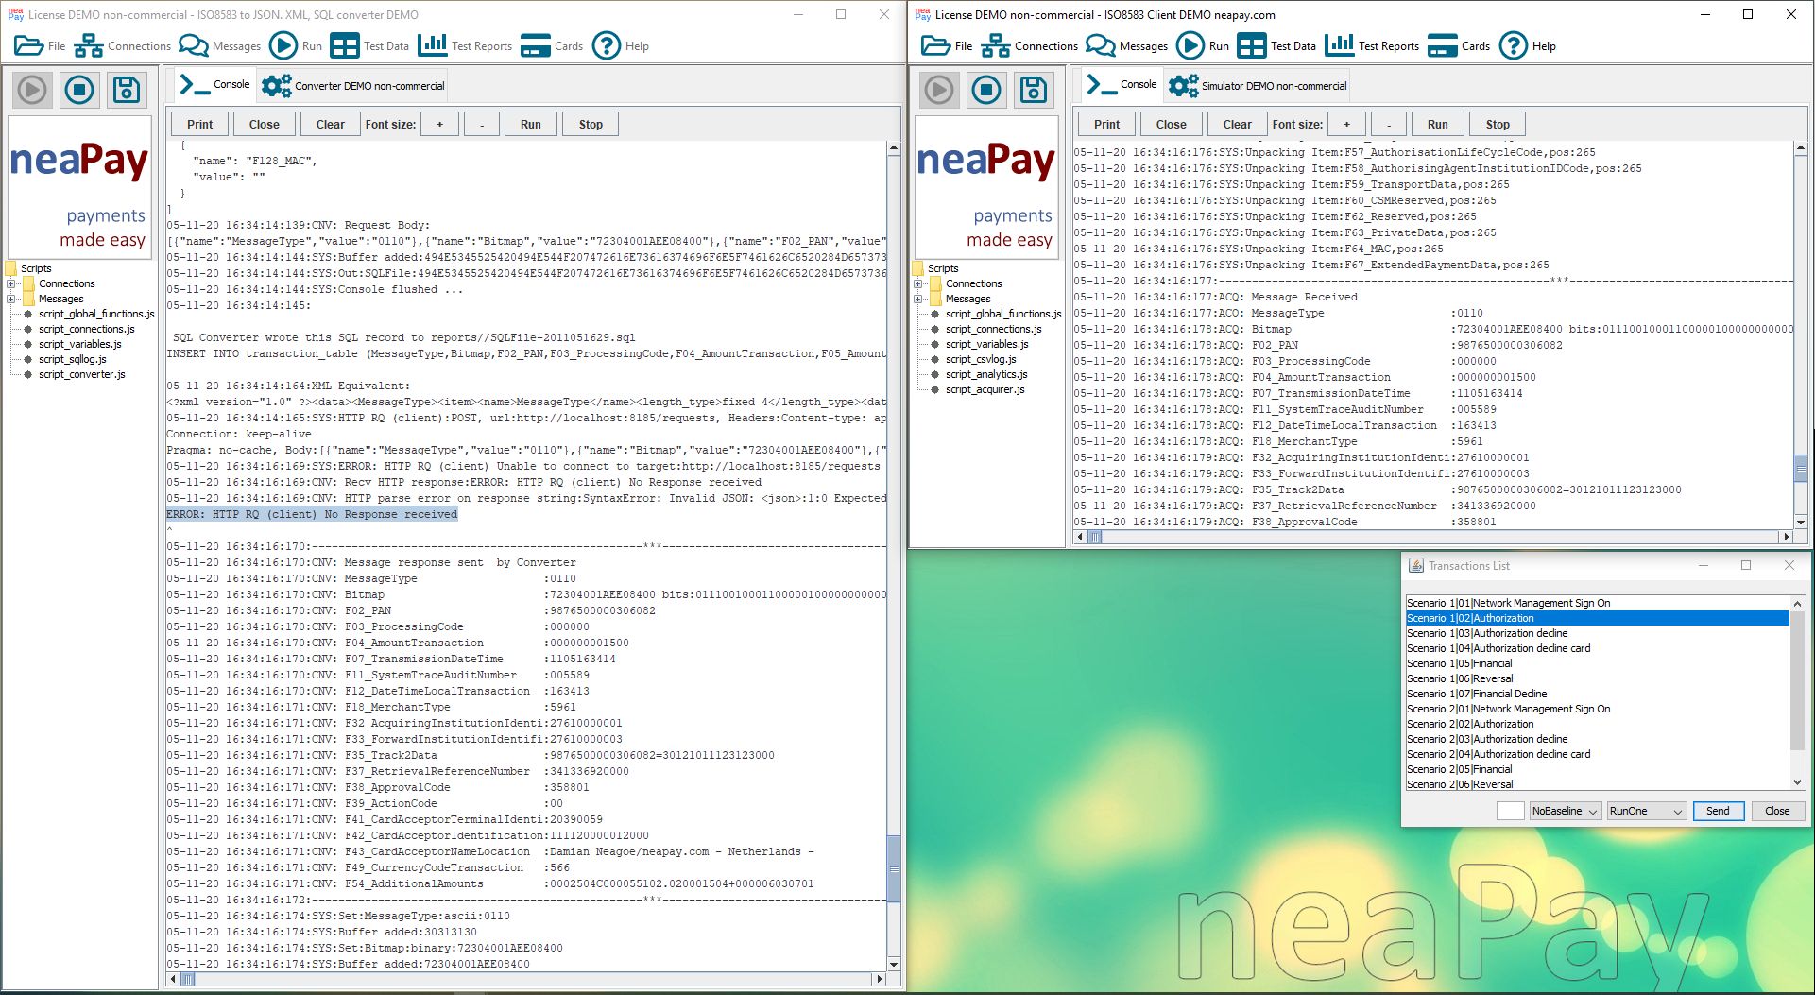
Task: Open Test Reports in converter window
Action: 465,45
